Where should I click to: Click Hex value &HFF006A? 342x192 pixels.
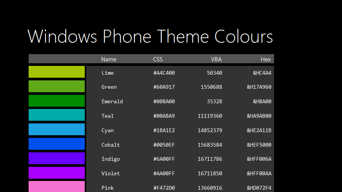(259, 159)
